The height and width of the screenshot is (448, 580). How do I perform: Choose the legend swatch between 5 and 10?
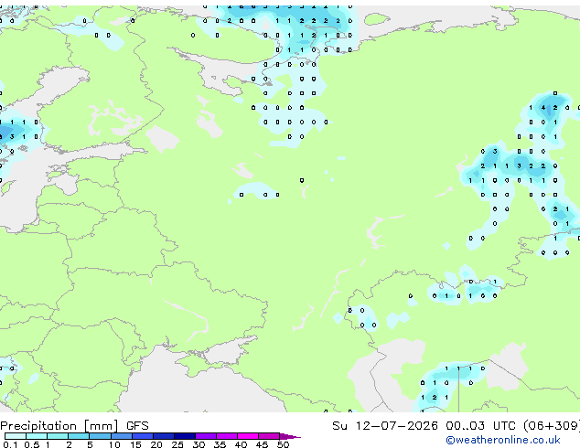click(100, 436)
